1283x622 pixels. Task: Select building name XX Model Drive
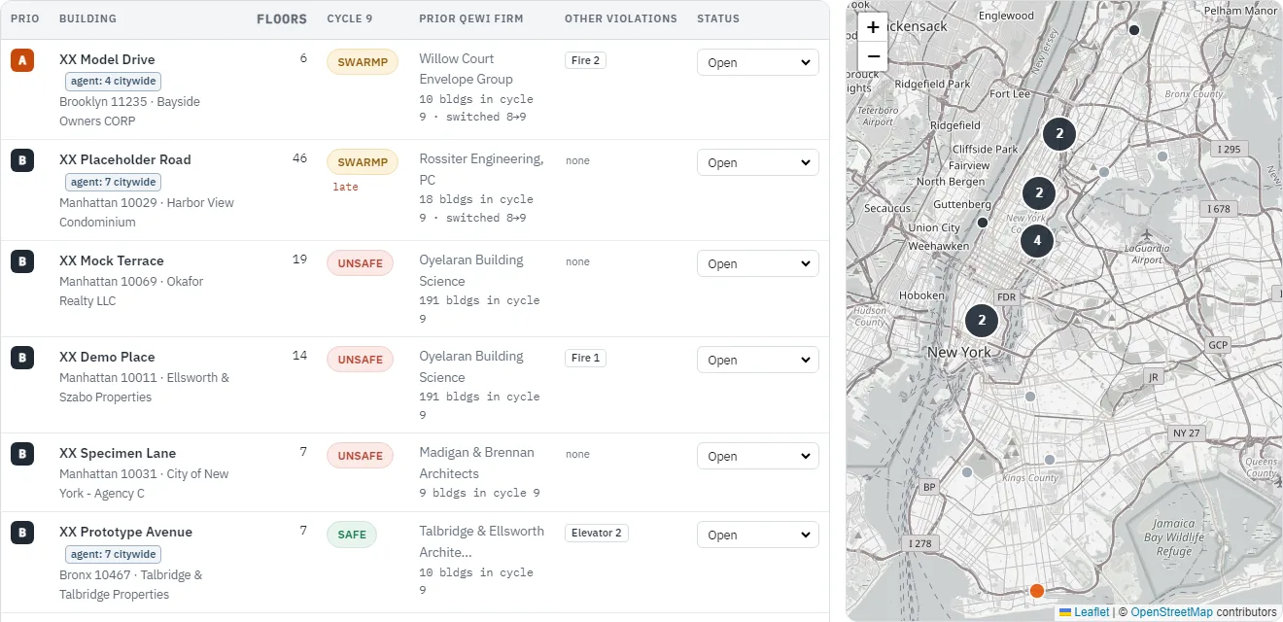click(x=107, y=59)
